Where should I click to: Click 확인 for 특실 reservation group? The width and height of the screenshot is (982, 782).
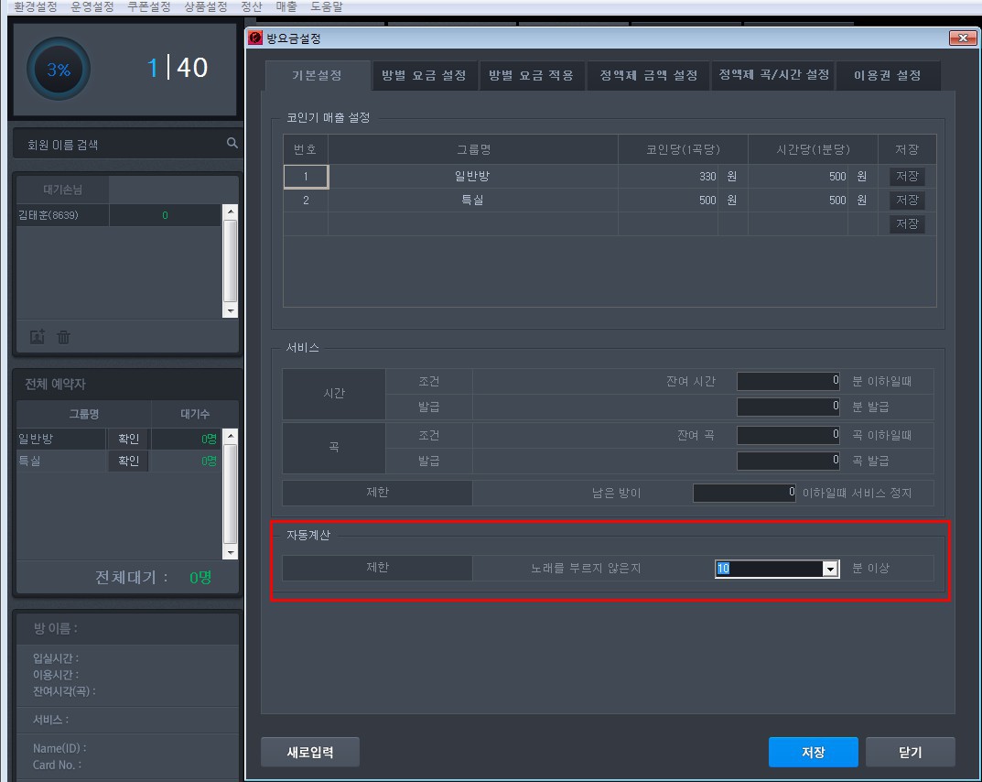[128, 462]
